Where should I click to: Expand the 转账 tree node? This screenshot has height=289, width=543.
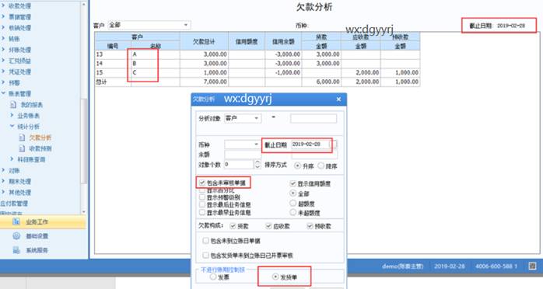(x=3, y=38)
